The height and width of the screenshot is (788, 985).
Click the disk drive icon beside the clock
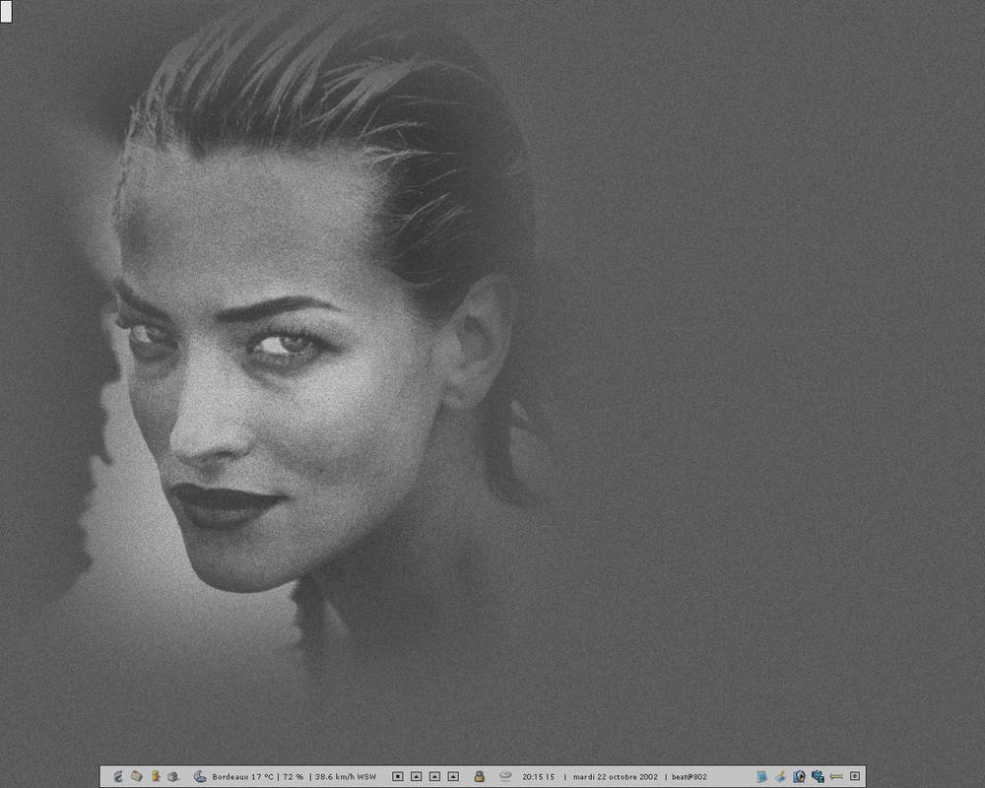[x=505, y=776]
